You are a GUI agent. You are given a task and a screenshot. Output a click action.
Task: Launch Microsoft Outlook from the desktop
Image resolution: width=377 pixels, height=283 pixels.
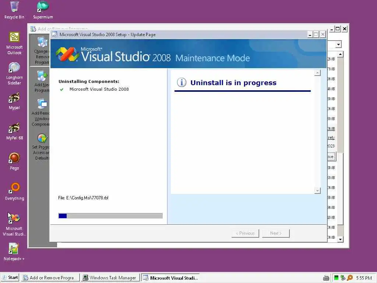[x=14, y=43]
